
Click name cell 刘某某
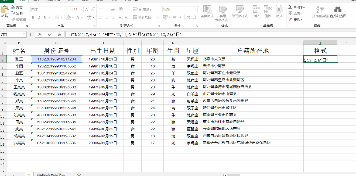coord(19,115)
